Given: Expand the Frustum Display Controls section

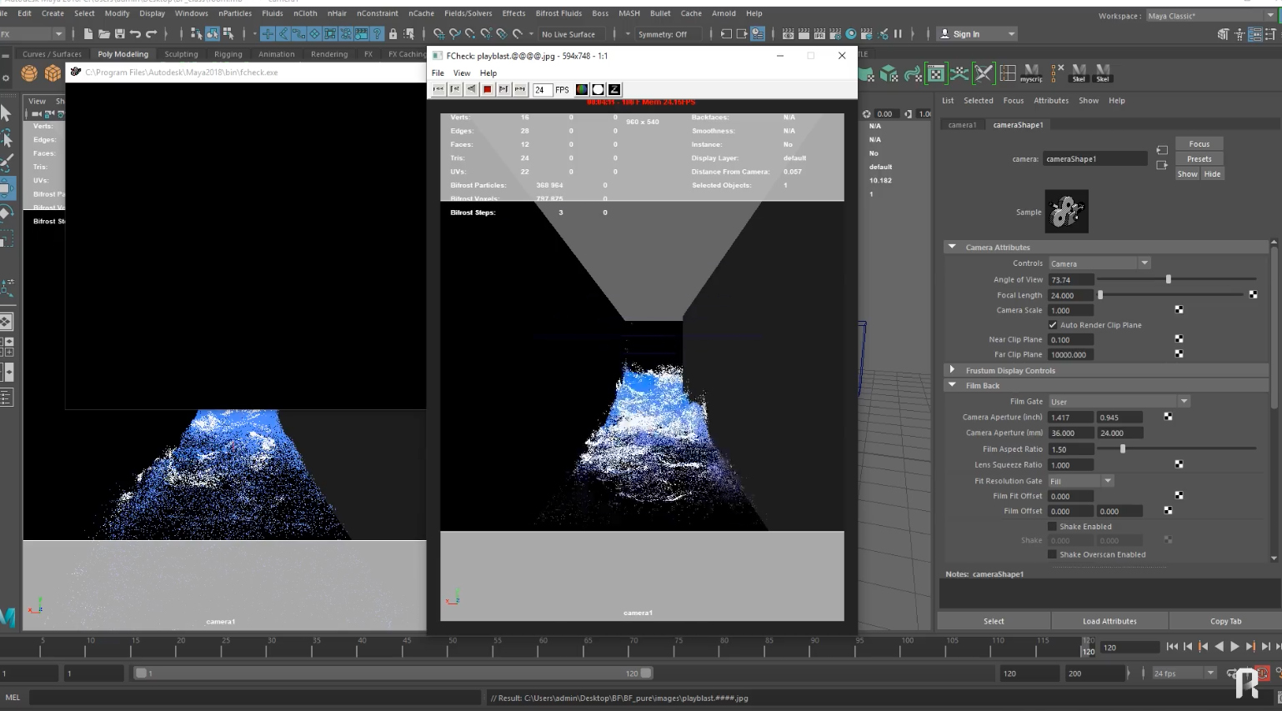Looking at the screenshot, I should 953,370.
